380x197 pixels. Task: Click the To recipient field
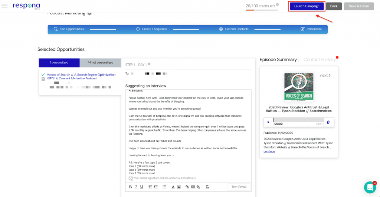pos(188,73)
